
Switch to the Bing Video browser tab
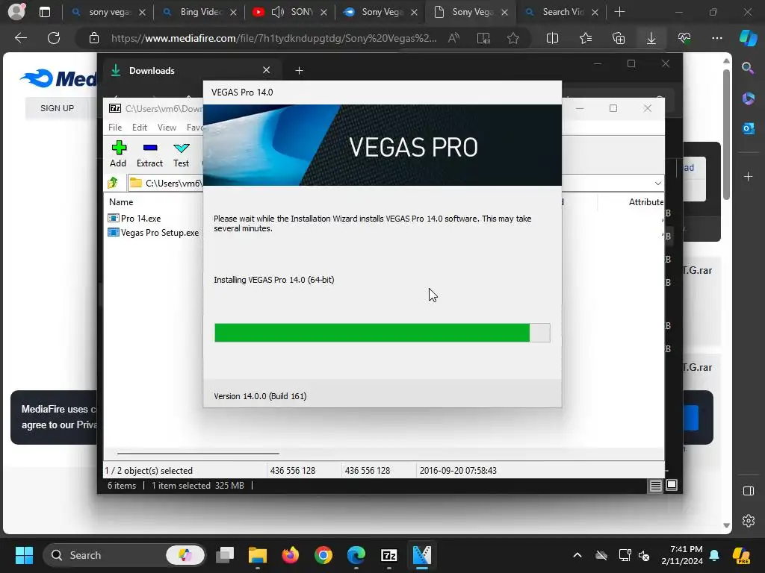200,12
